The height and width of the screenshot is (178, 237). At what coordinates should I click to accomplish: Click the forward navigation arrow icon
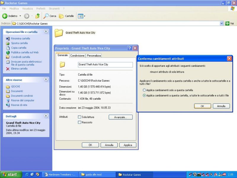(x=27, y=16)
